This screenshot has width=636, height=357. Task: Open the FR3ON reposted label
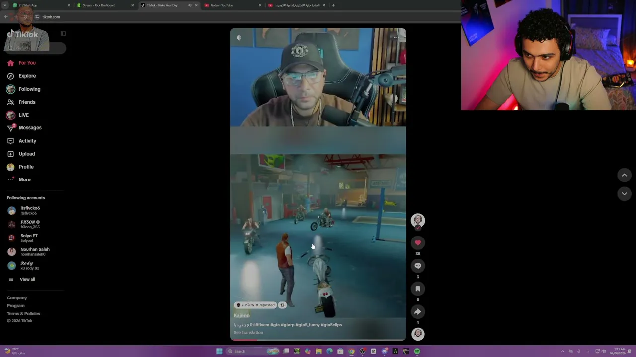point(255,305)
